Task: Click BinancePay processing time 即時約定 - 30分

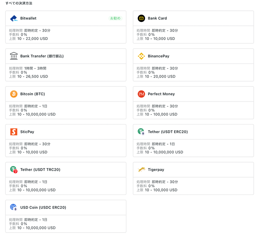Action: point(165,68)
